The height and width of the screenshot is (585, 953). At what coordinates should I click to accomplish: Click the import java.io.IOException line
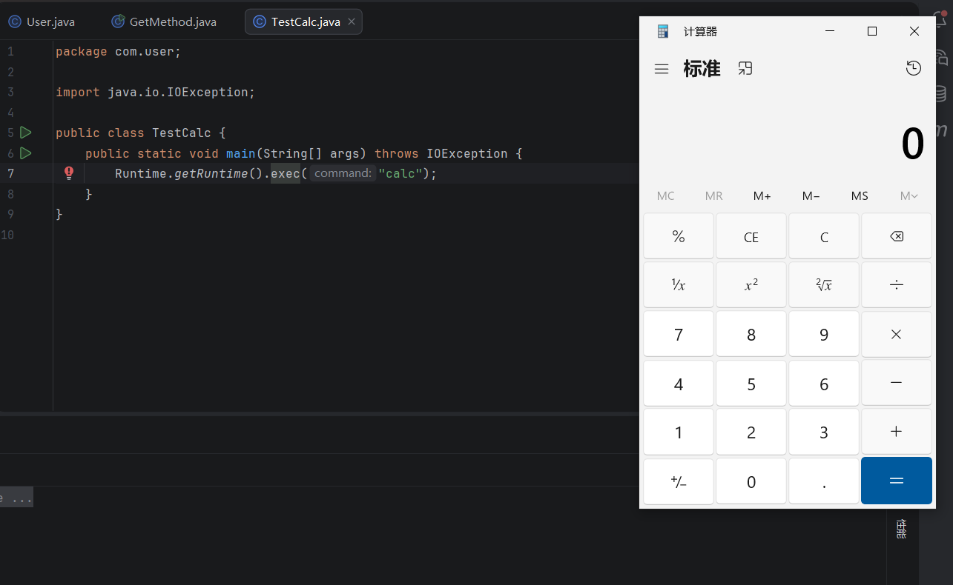coord(156,93)
